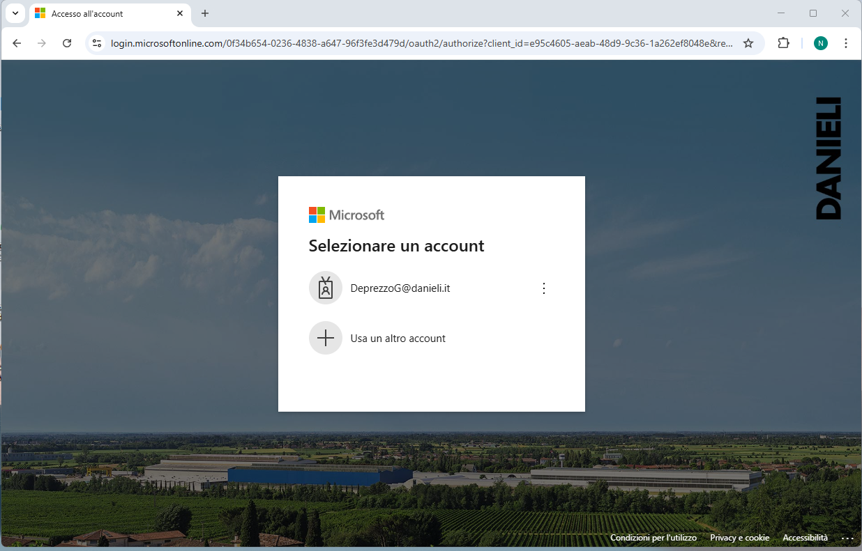Click the plus icon for another account
862x551 pixels.
click(x=326, y=338)
